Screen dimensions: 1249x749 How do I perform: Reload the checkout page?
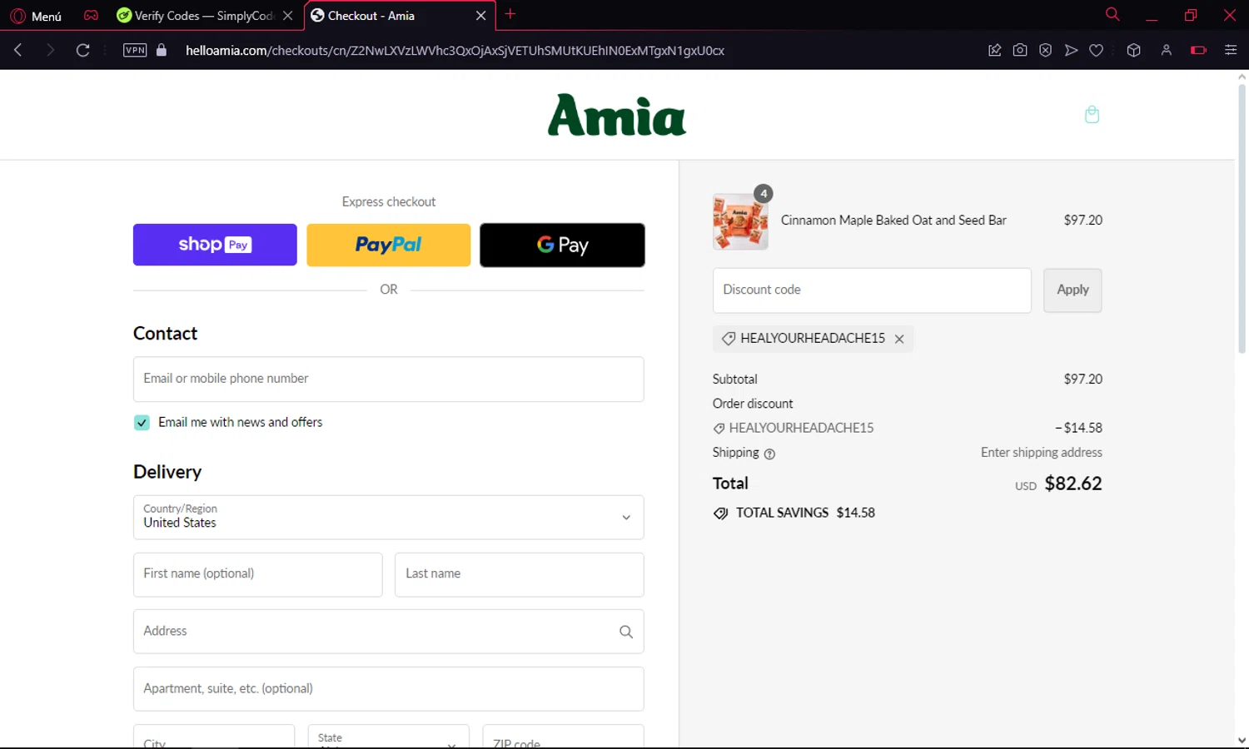[82, 50]
